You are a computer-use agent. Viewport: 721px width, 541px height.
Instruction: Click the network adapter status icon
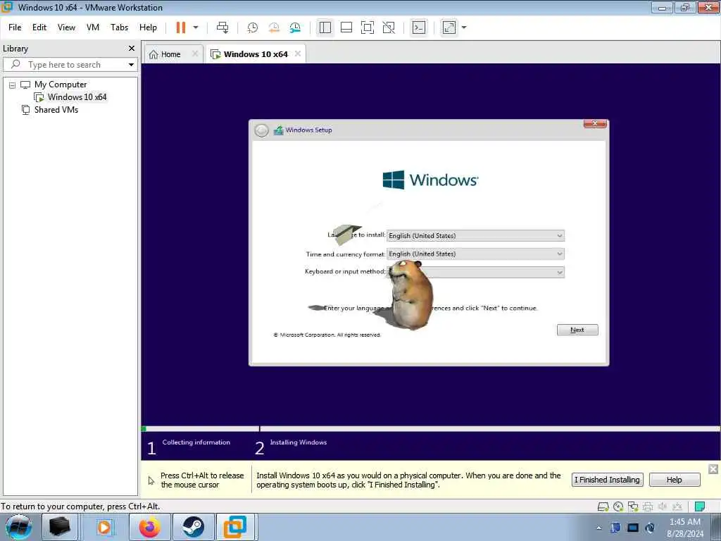pos(633,507)
